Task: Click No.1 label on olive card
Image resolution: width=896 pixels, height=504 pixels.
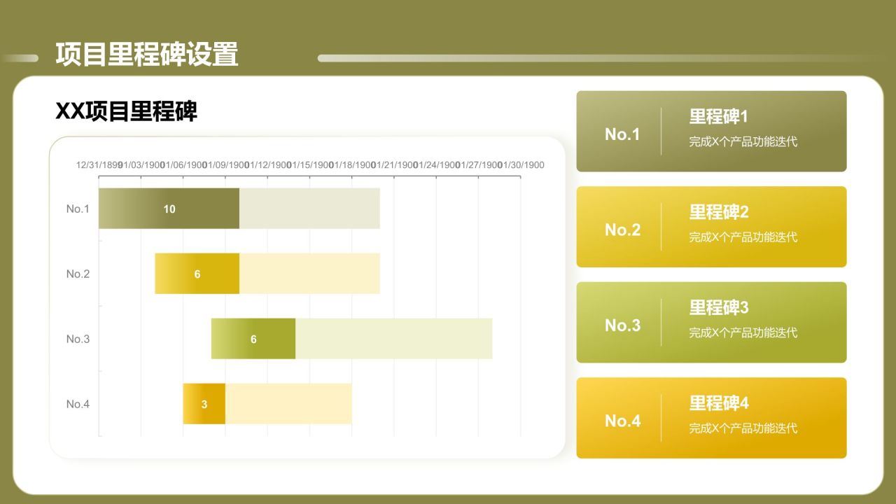Action: click(622, 134)
